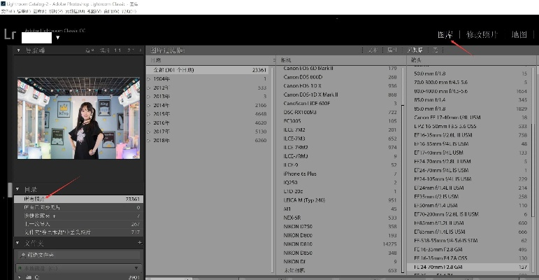Select iPhone 6s Plus camera

click(338, 174)
